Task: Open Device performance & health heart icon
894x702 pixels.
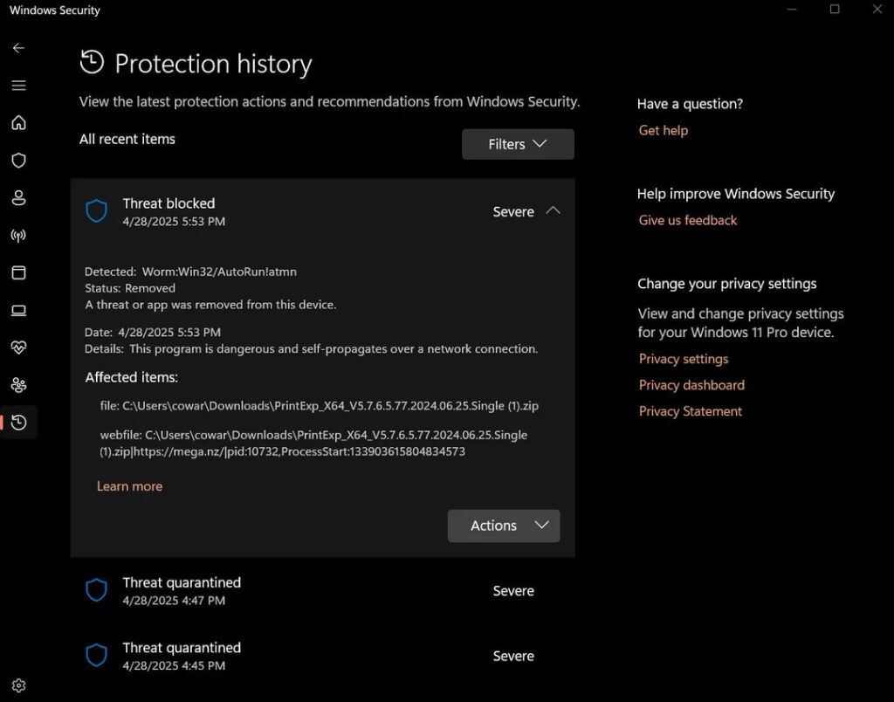Action: point(18,348)
